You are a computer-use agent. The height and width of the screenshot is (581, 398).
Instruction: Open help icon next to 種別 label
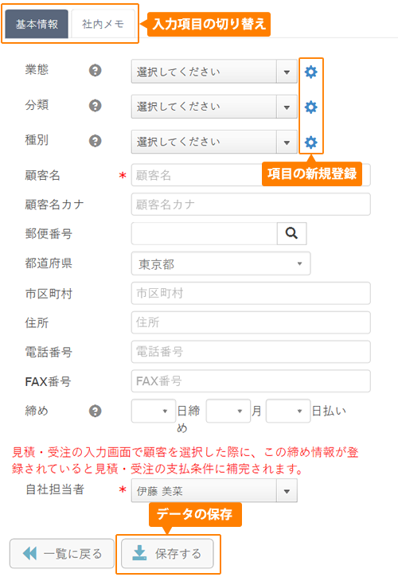(96, 141)
